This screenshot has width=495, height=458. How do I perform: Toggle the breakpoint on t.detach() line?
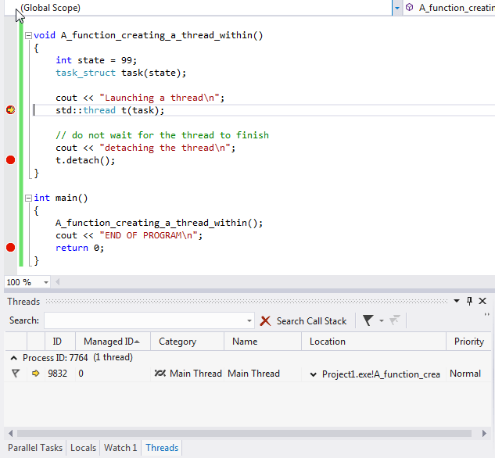tap(10, 160)
